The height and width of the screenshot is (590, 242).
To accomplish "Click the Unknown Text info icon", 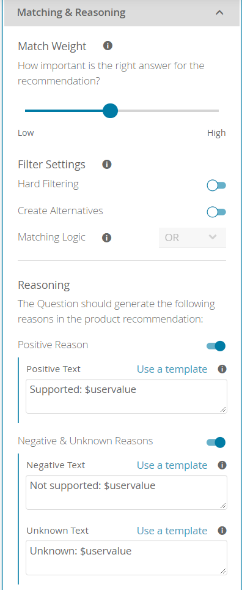I will pyautogui.click(x=222, y=531).
